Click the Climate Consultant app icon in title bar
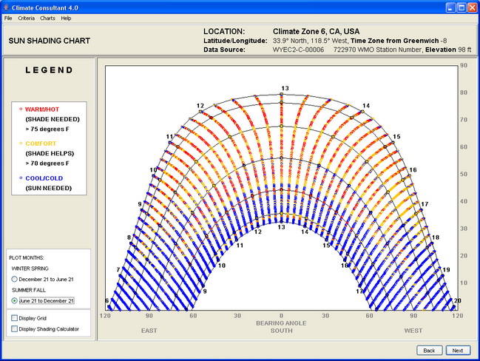480x361 pixels. point(7,7)
